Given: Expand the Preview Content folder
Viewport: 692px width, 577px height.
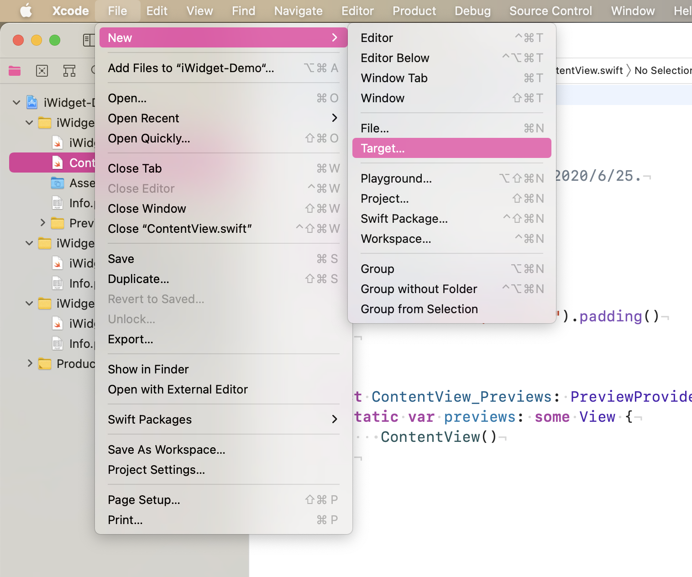Looking at the screenshot, I should [x=43, y=223].
